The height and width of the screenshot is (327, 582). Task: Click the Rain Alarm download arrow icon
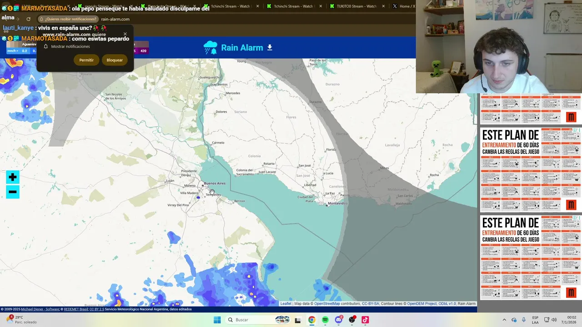tap(270, 48)
